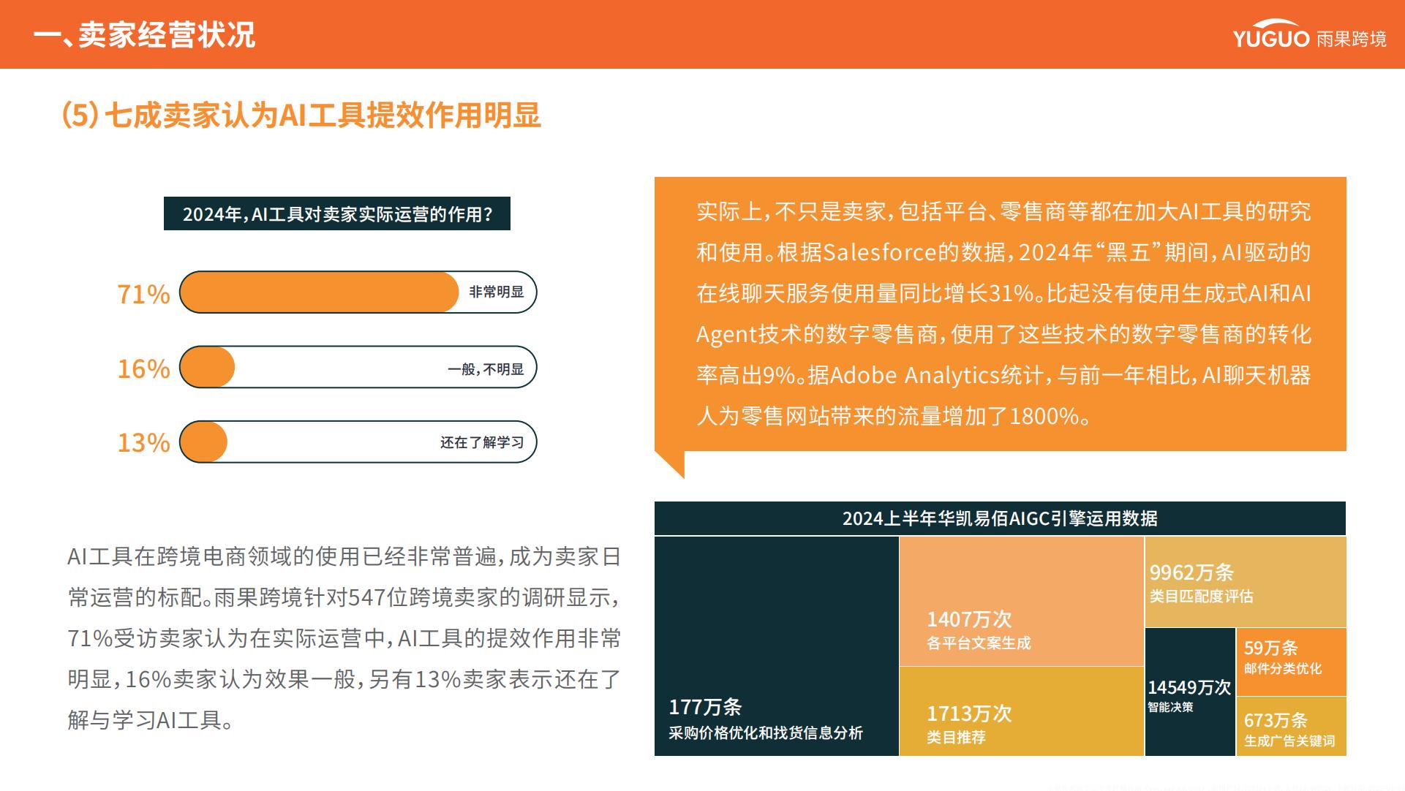
Task: Click the callout line starting 实际上,不只是卖家
Action: (1003, 211)
